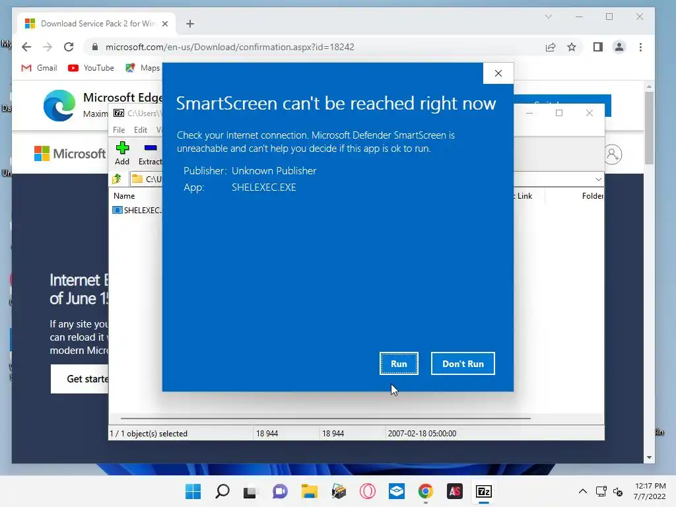Click the Microsoft logo on page
676x507 pixels.
[70, 153]
